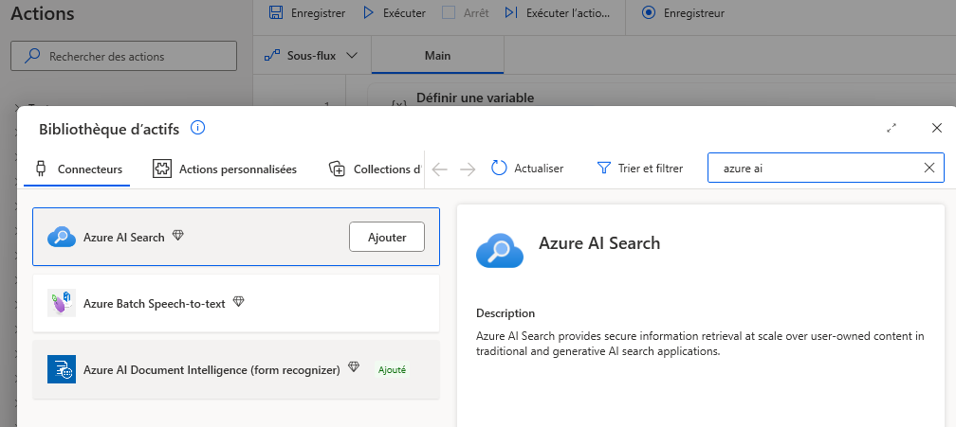Click the Rechercher des actions search field
This screenshot has height=427, width=956.
click(123, 57)
